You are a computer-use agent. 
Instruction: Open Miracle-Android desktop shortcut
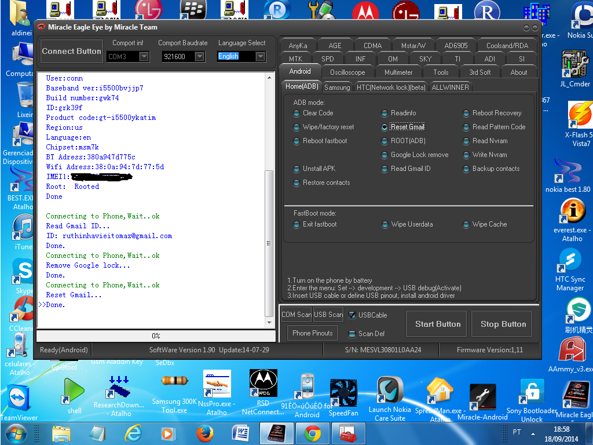click(482, 401)
